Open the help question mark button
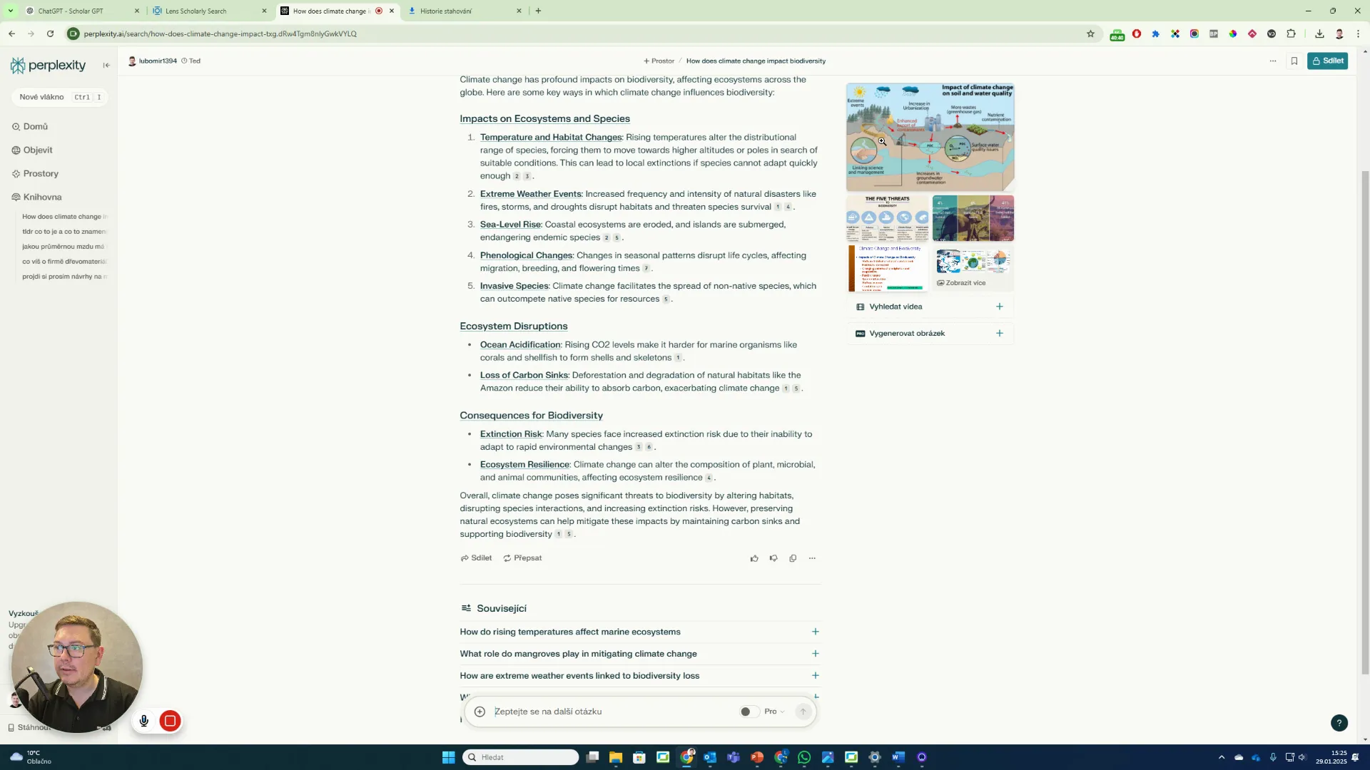The width and height of the screenshot is (1370, 770). coord(1339,723)
